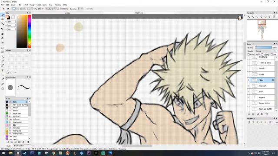Viewport: 278px width, 156px height.
Task: Click the Undo arrow in the top toolbar
Action: point(3,9)
